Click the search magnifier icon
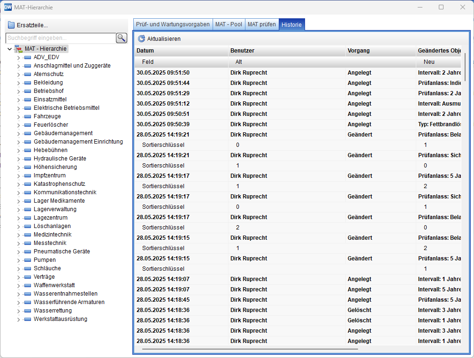This screenshot has height=358, width=474. coord(122,38)
